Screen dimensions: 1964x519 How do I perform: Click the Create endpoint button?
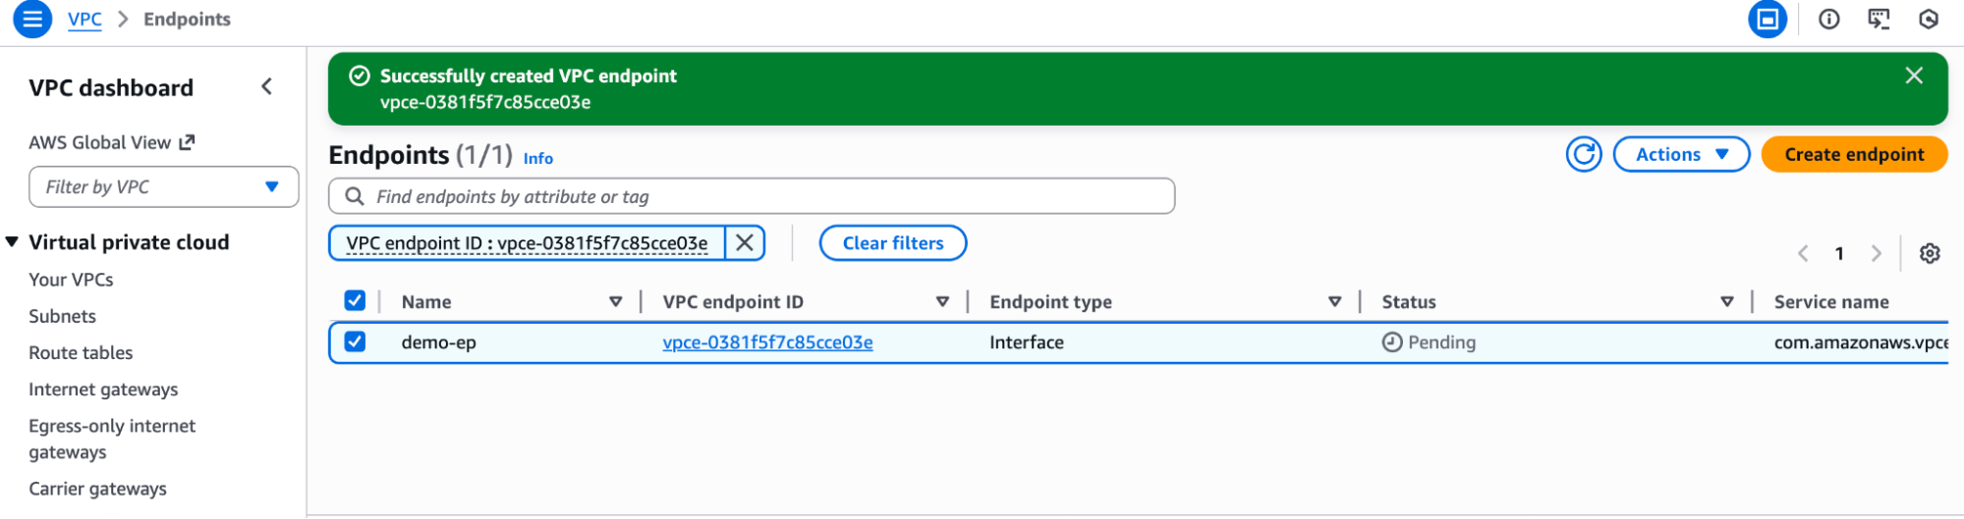click(1854, 154)
